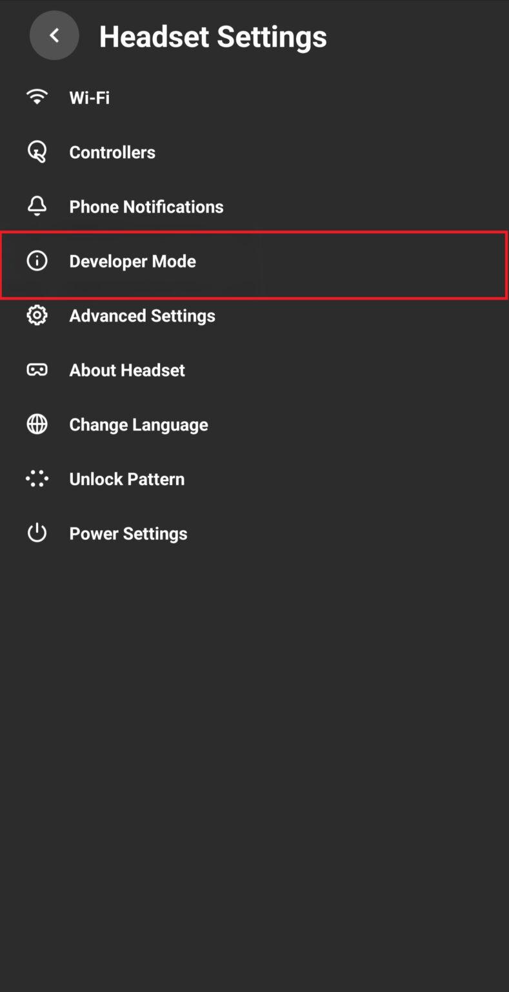Click the Controllers controller icon
This screenshot has width=509, height=992.
click(37, 151)
